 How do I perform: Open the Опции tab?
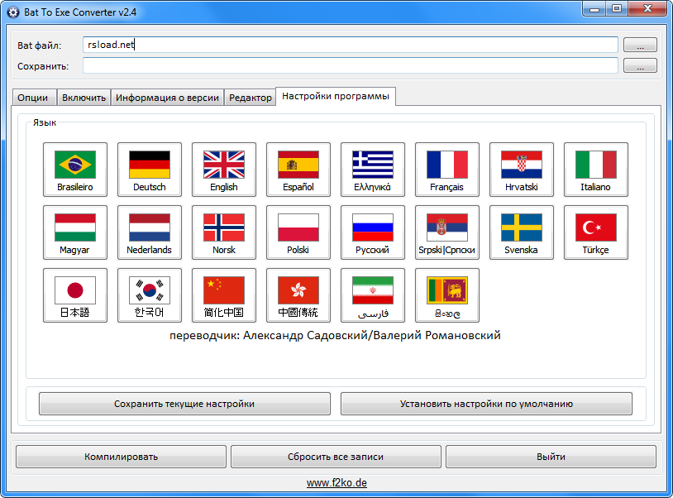coord(33,98)
